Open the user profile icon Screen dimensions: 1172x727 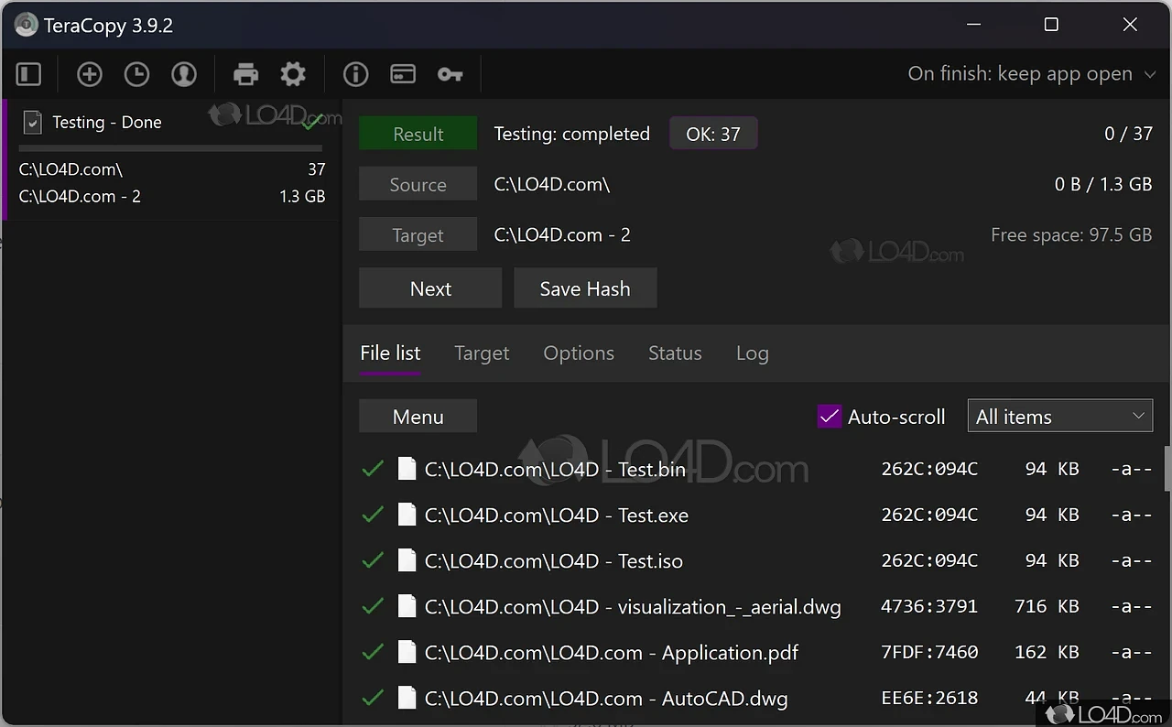(x=184, y=74)
